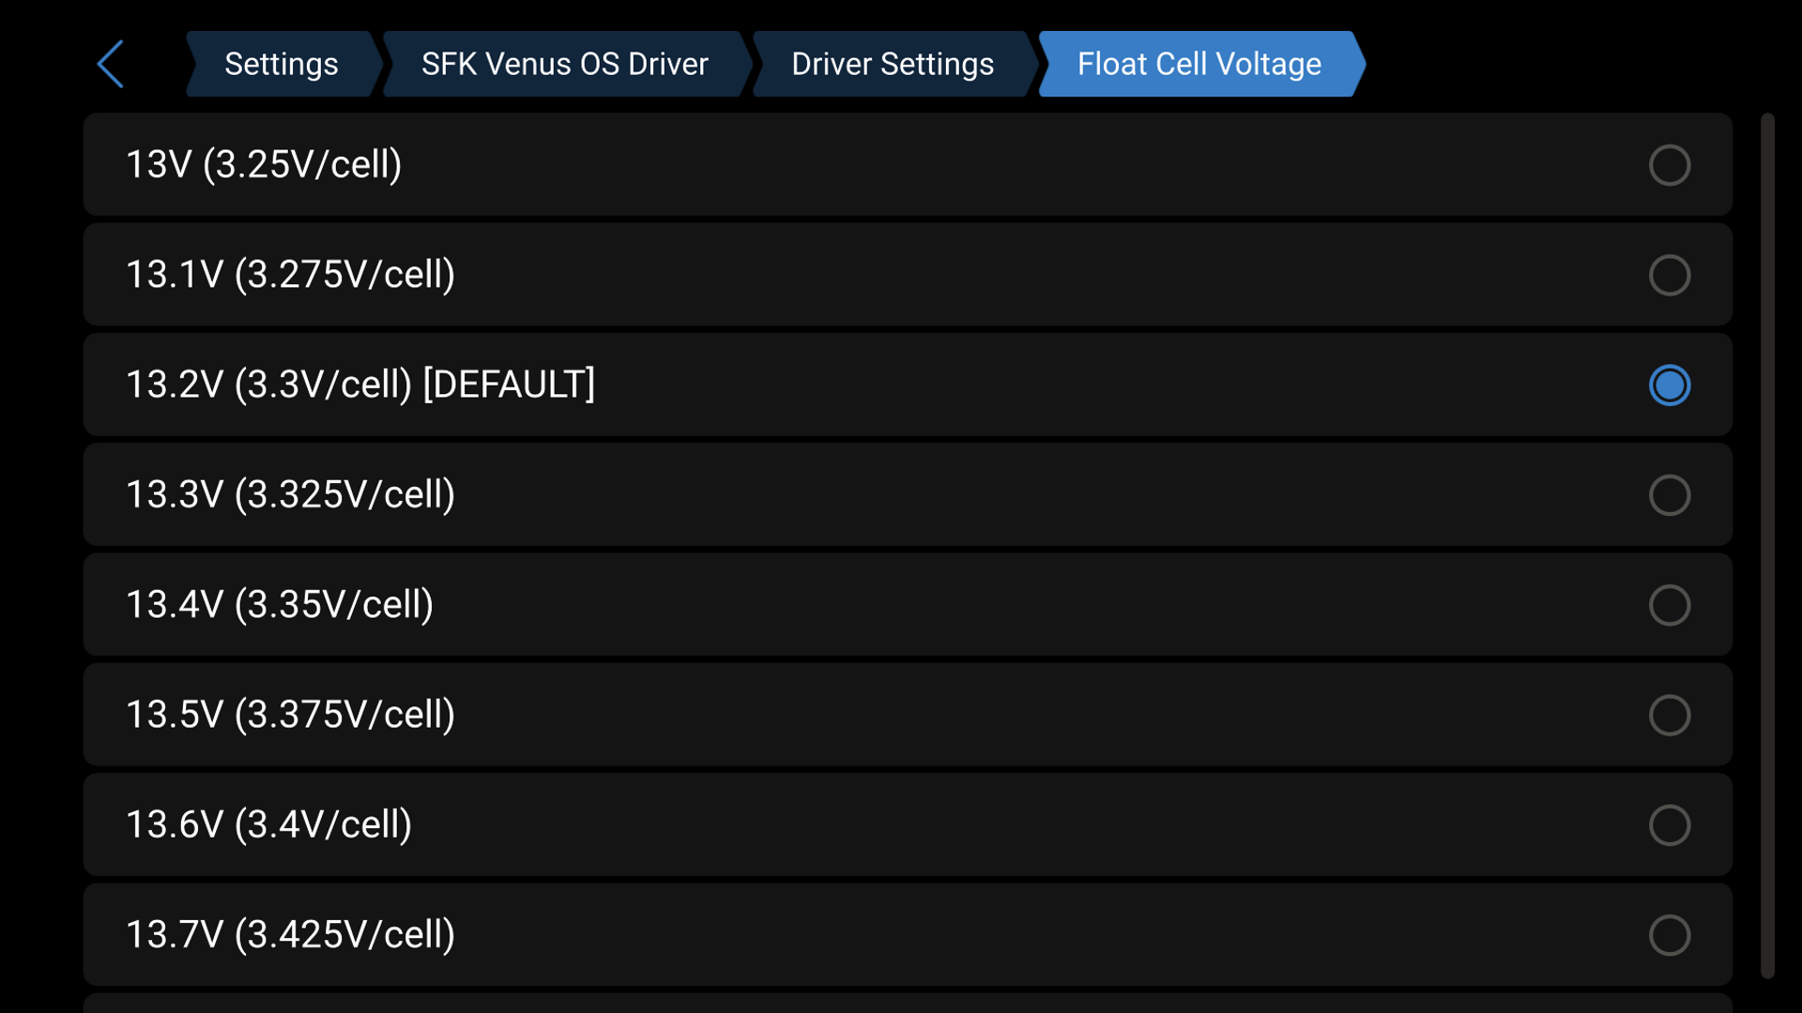Image resolution: width=1802 pixels, height=1013 pixels.
Task: Click the highlighted Float Cell Voltage breadcrumb
Action: (x=1199, y=64)
